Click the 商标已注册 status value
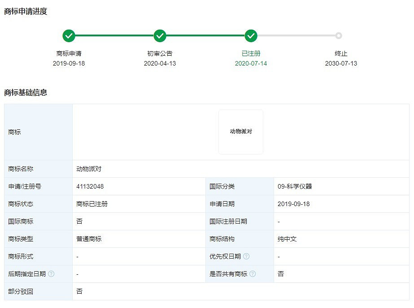Screen dimensions: 414x308 pos(92,204)
